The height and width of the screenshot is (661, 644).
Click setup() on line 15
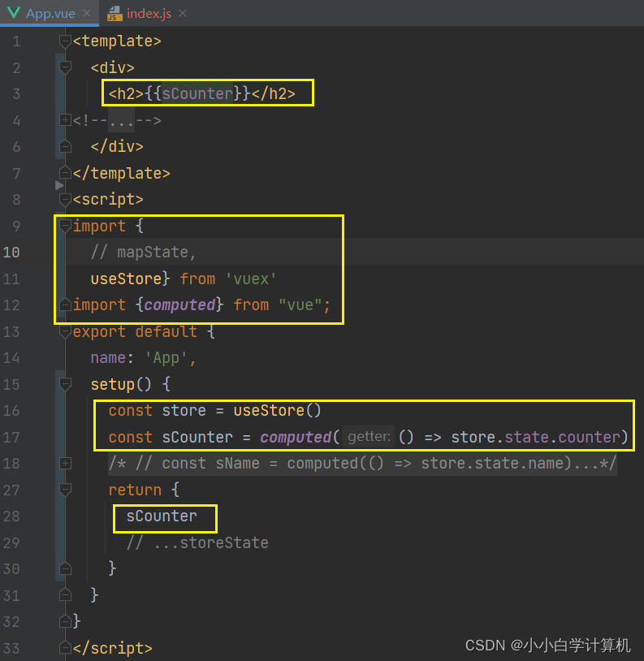click(121, 384)
